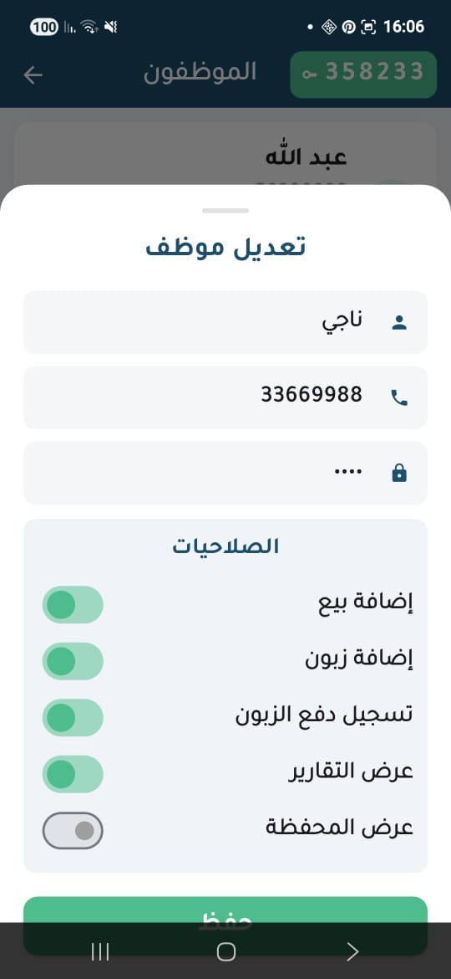Image resolution: width=451 pixels, height=979 pixels.
Task: Tap the bottom sheet drag handle
Action: click(225, 210)
